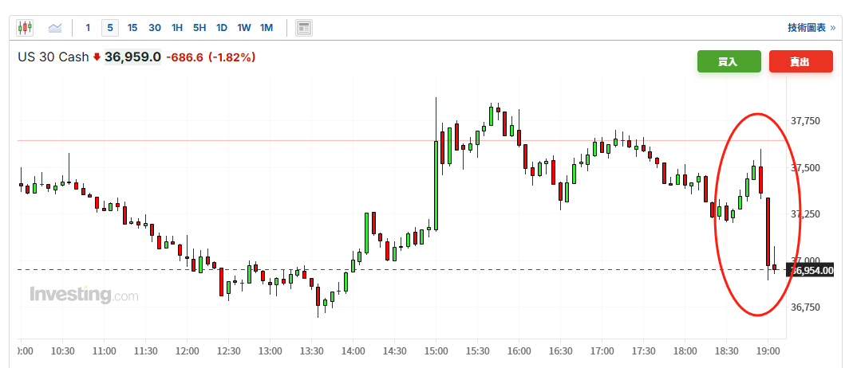
Task: Switch chart to 1H interval
Action: [177, 28]
